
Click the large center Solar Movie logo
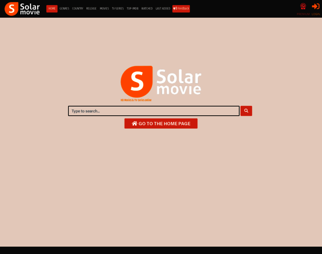161,82
